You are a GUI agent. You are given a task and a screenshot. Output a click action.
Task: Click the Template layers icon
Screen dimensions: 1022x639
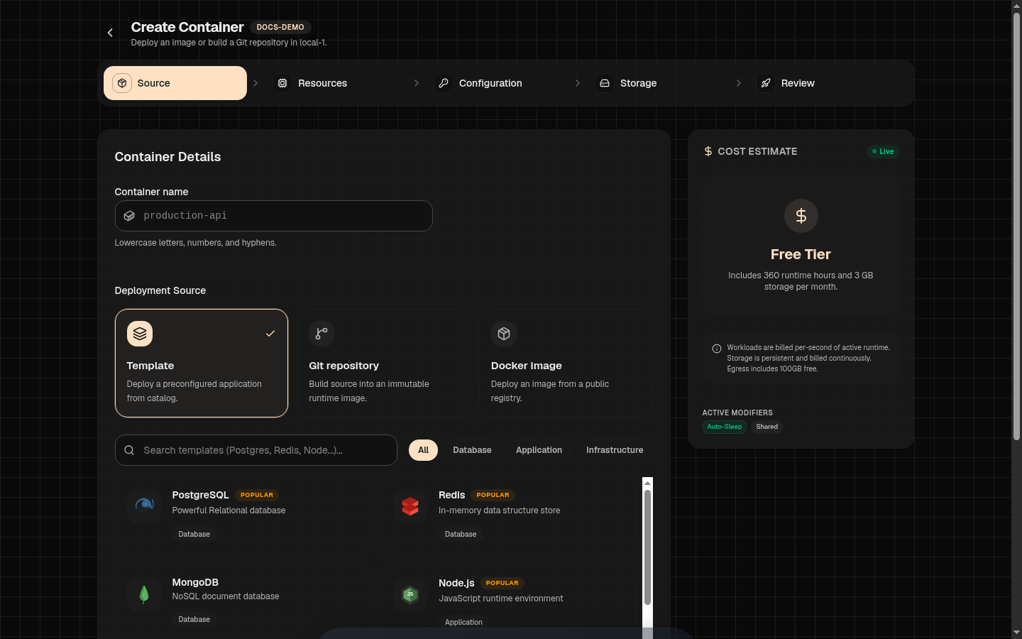[x=140, y=334]
